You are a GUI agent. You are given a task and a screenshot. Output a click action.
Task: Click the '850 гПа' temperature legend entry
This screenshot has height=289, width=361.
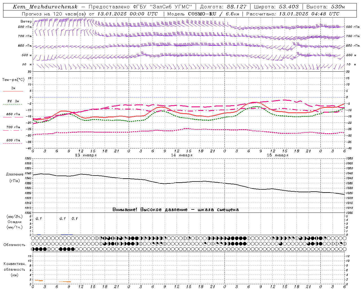pos(13,114)
